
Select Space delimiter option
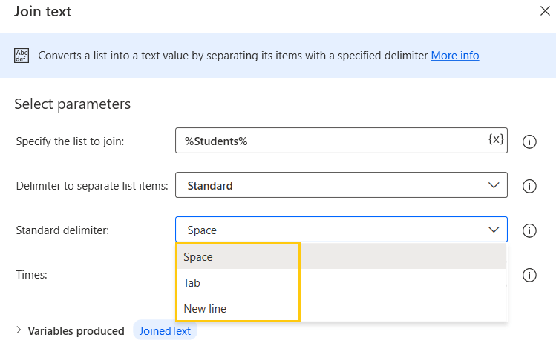341,256
